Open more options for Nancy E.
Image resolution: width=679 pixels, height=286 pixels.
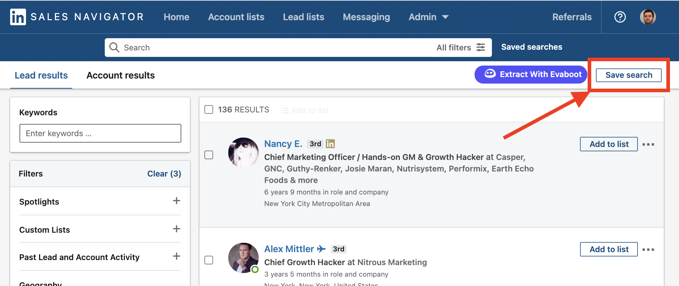pyautogui.click(x=648, y=144)
